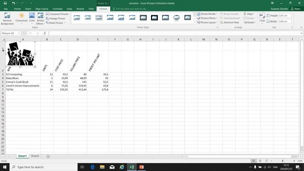Expand the formula bar
Screen dimensions: 304x171
(x=301, y=33)
